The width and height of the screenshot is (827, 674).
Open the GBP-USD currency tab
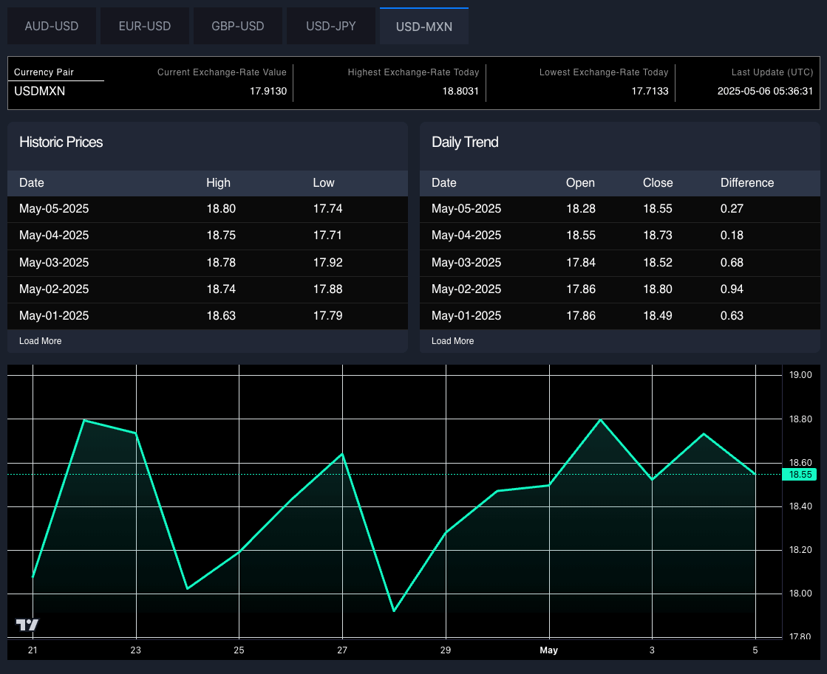tap(238, 27)
